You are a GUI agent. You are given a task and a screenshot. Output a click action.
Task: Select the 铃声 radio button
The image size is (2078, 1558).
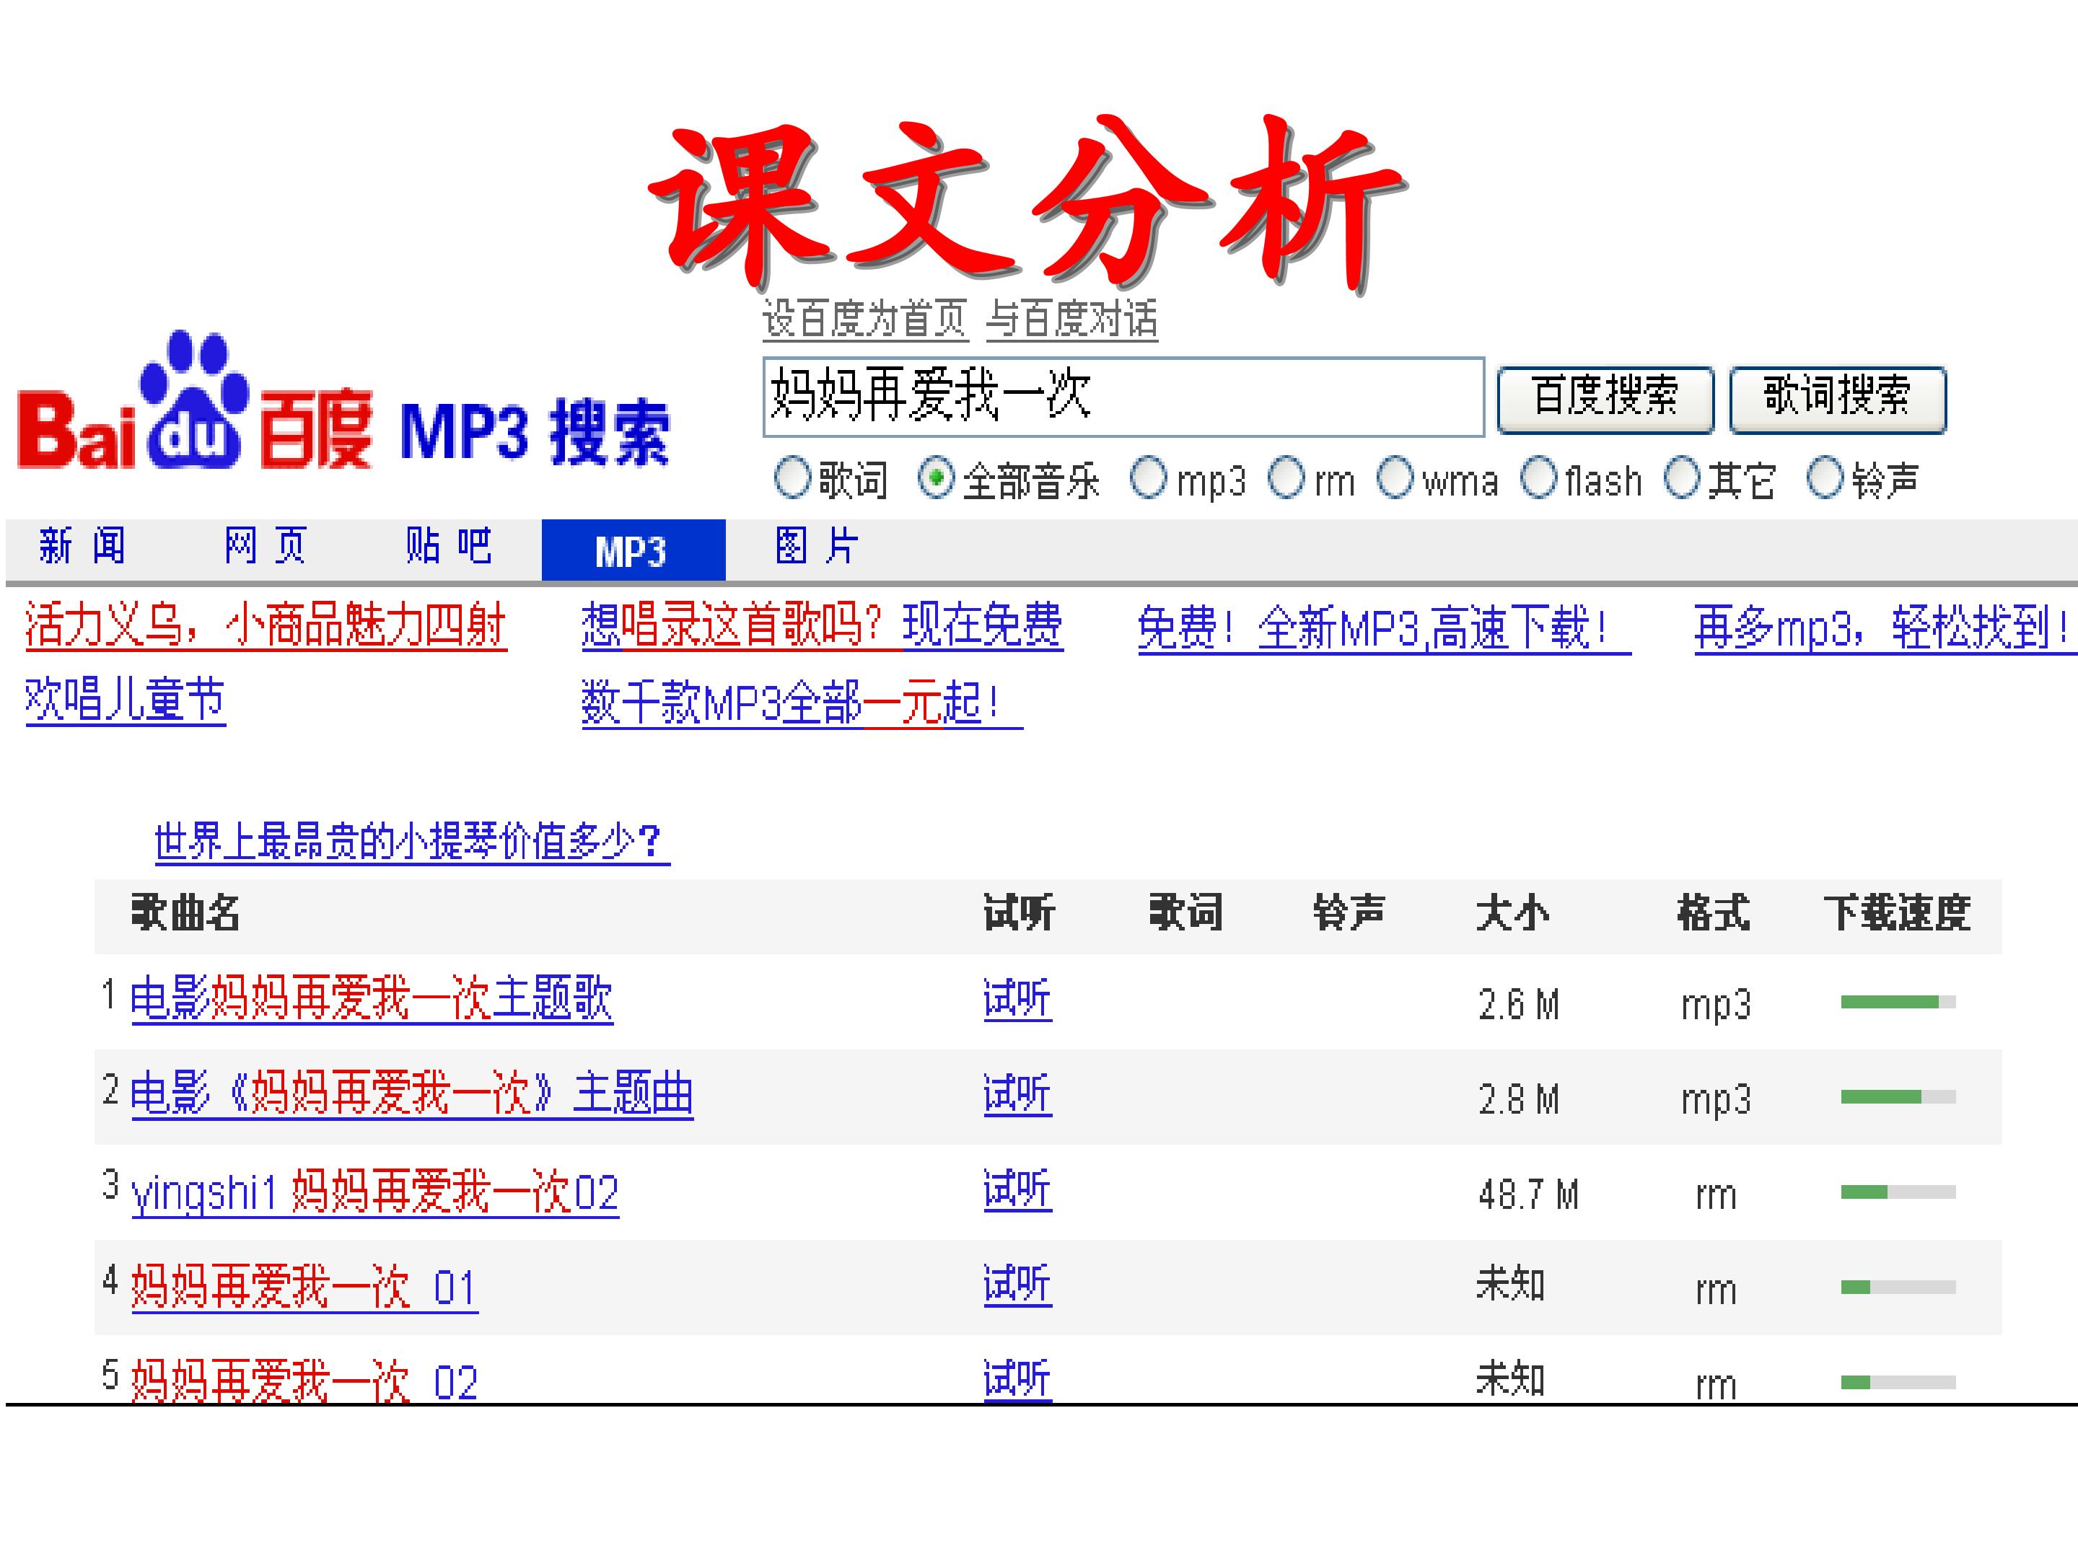point(1825,478)
